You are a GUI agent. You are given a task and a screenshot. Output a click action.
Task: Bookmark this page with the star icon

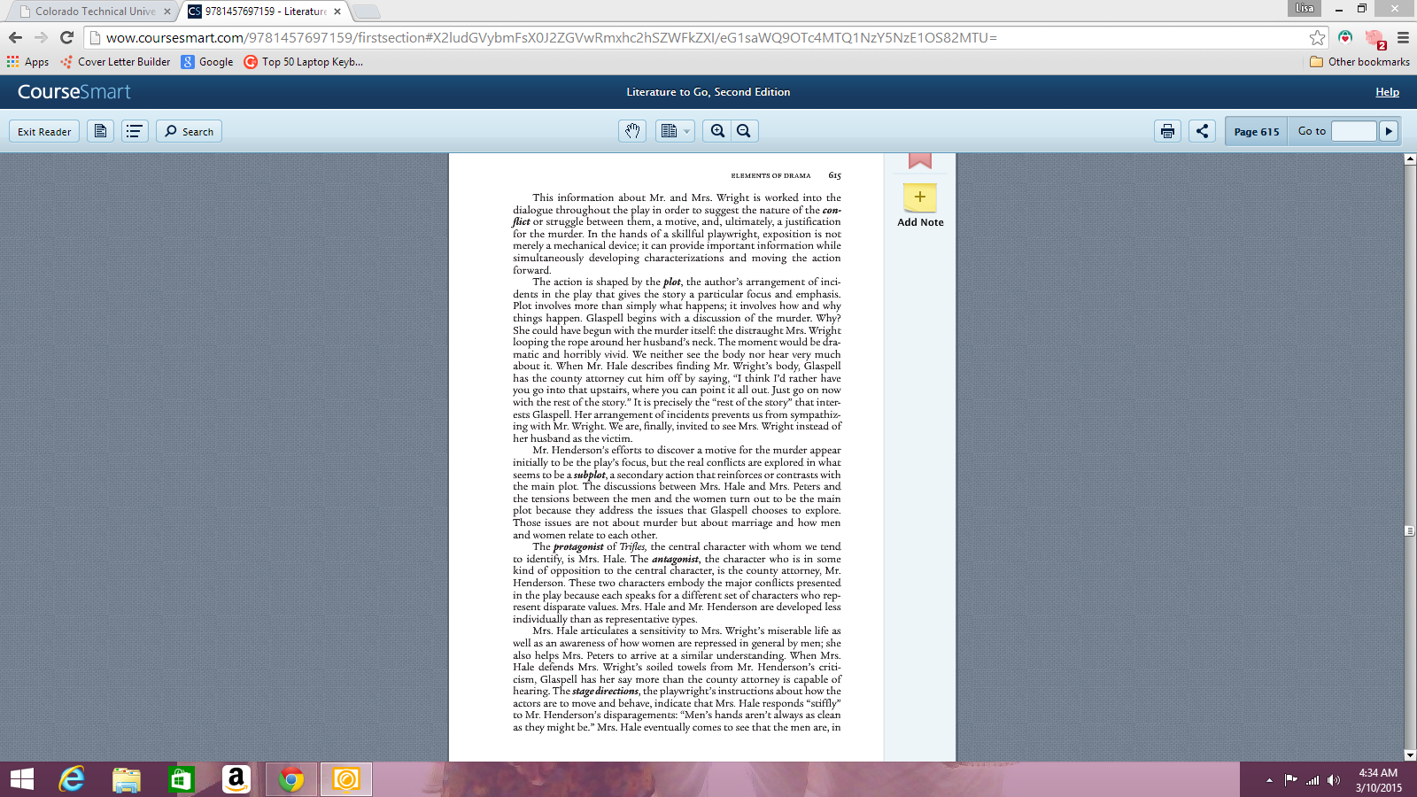tap(1317, 37)
